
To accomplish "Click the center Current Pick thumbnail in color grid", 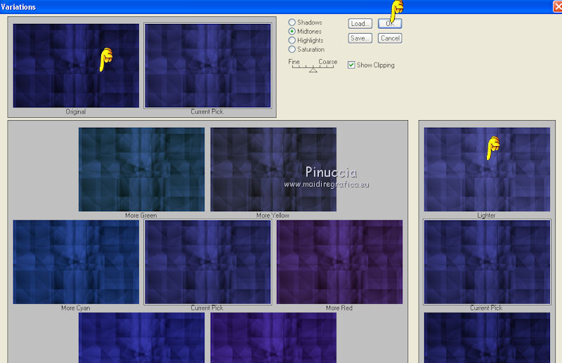I will coord(207,262).
